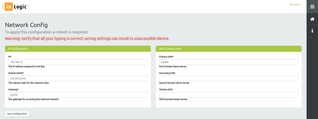Open the hamburger menu in the sidebar
This screenshot has width=318, height=119.
[312, 7]
